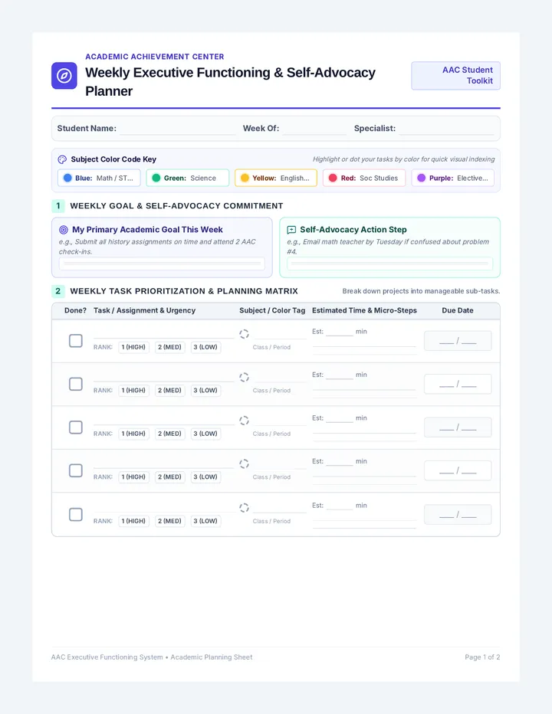Click the Page 1 of 2 footer text

tap(482, 657)
